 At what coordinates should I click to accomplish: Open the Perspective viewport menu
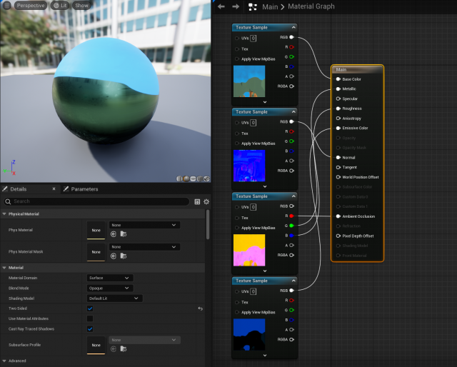click(x=29, y=5)
